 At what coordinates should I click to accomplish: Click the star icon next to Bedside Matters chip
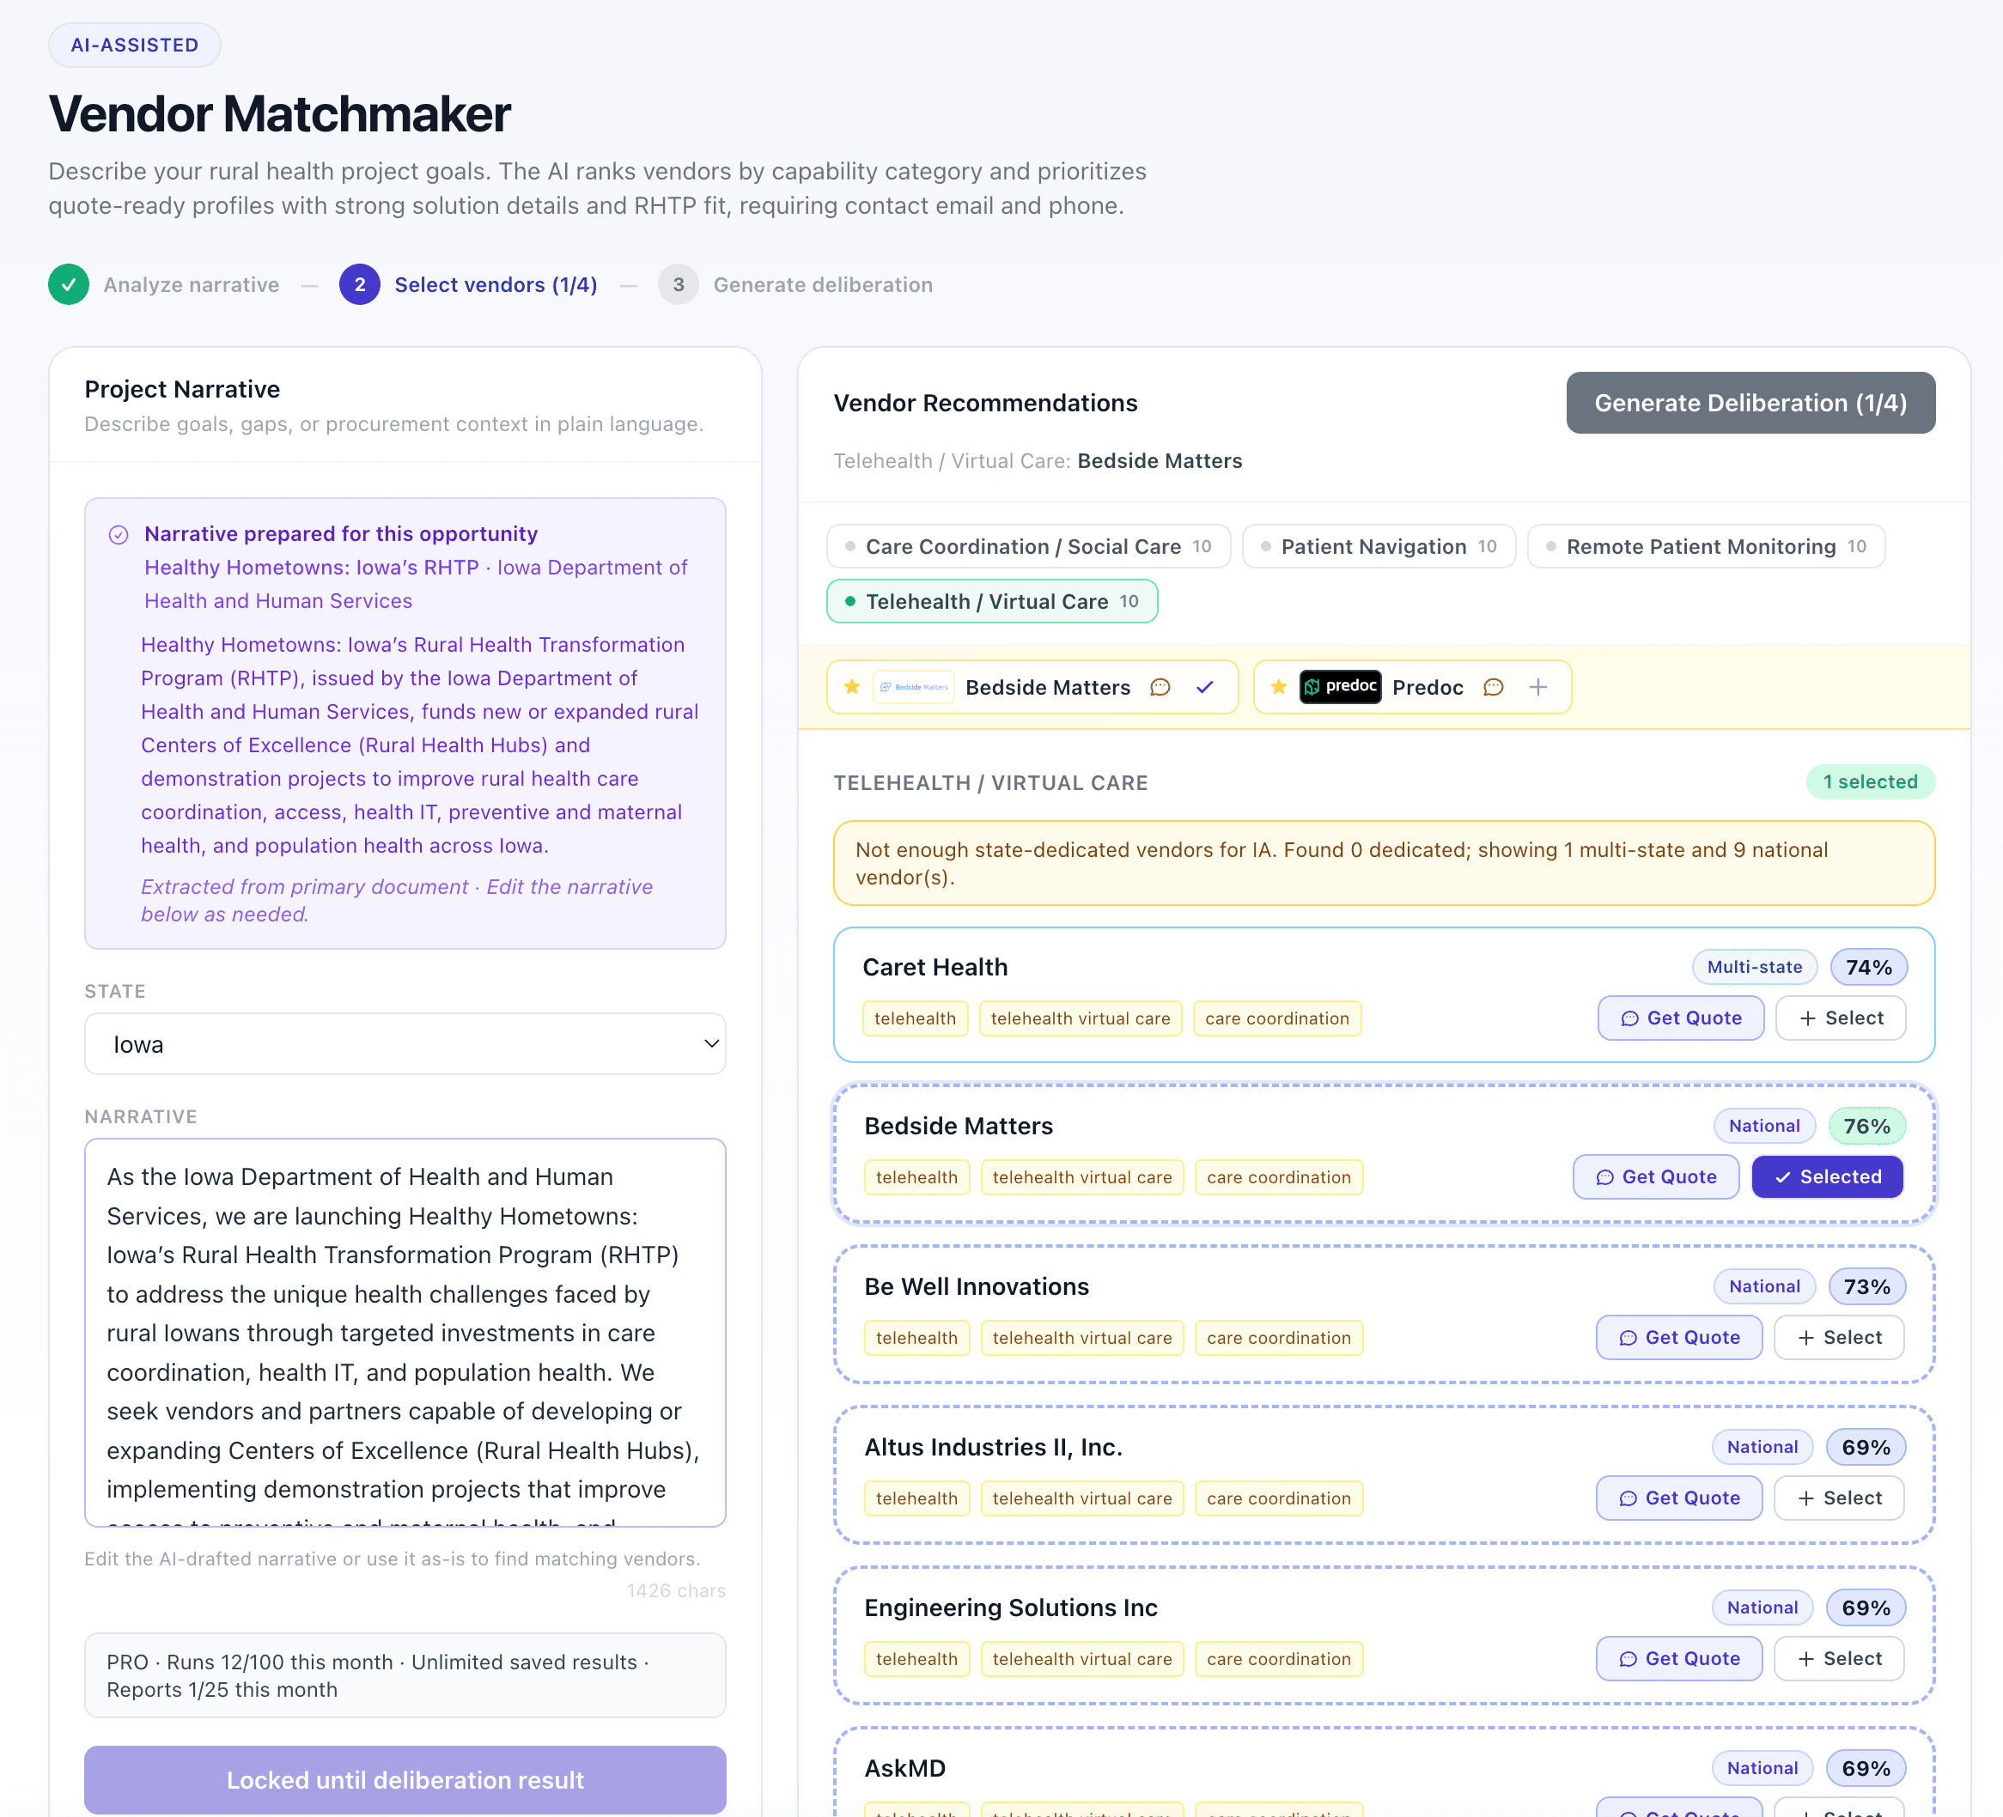851,686
